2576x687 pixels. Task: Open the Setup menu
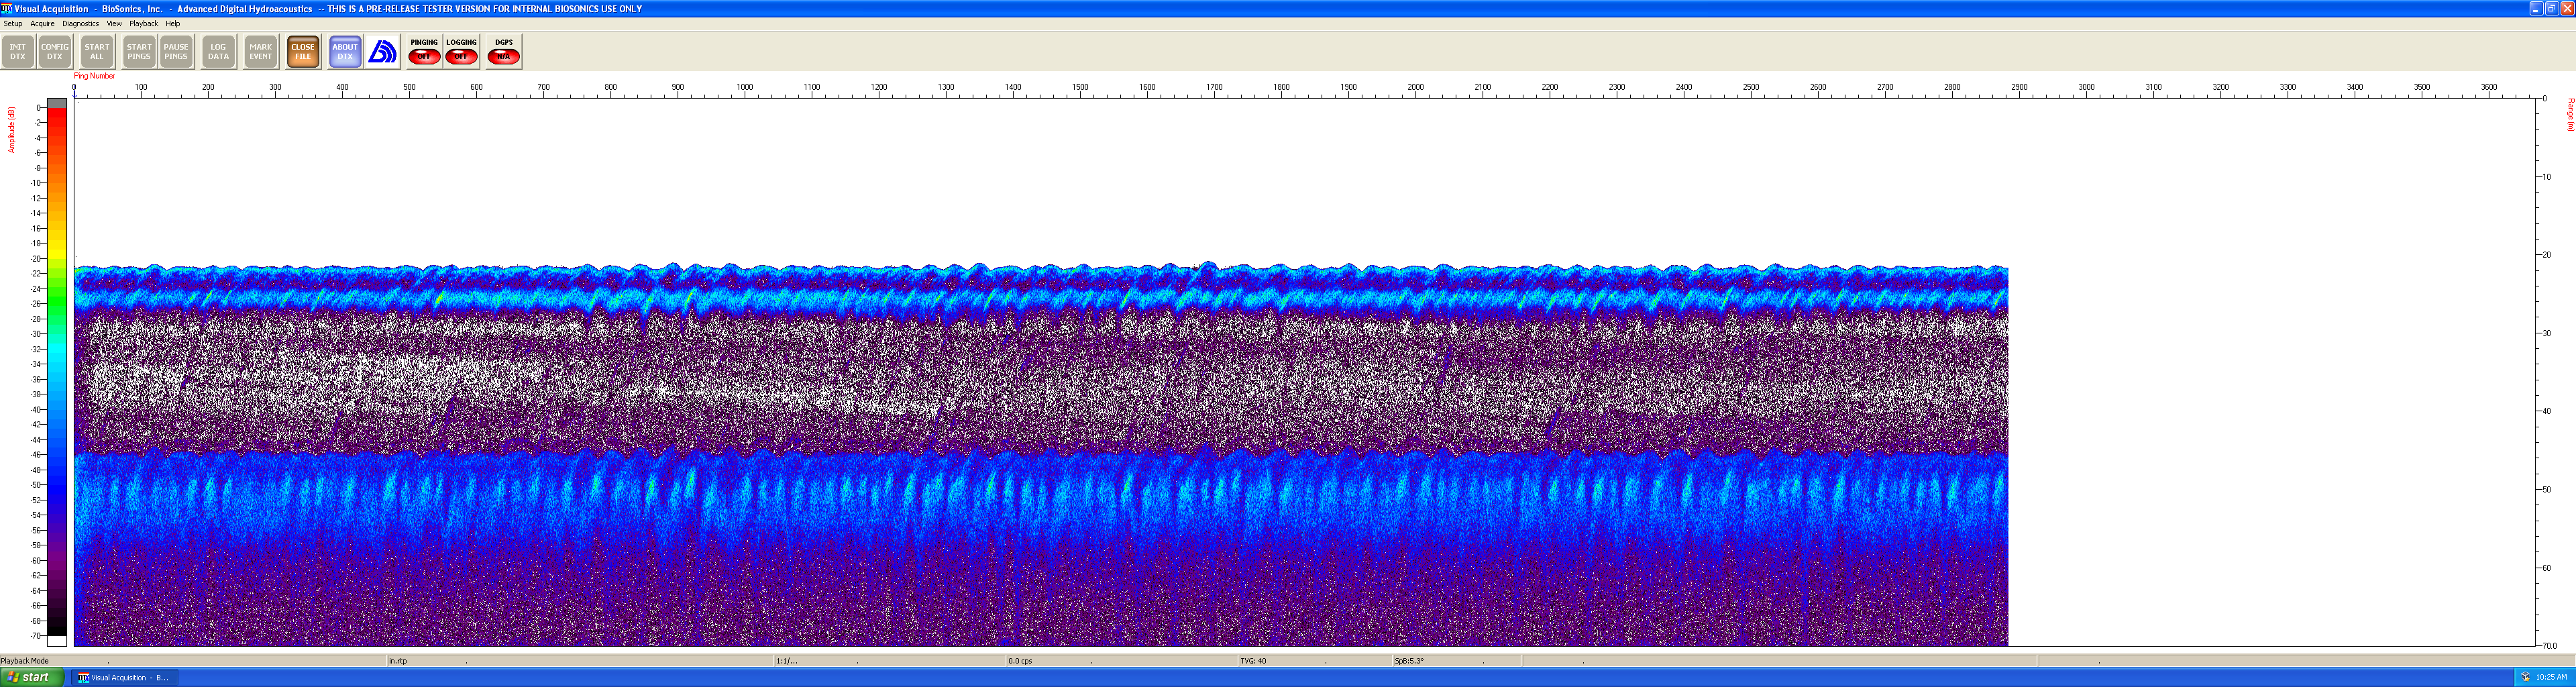click(13, 24)
